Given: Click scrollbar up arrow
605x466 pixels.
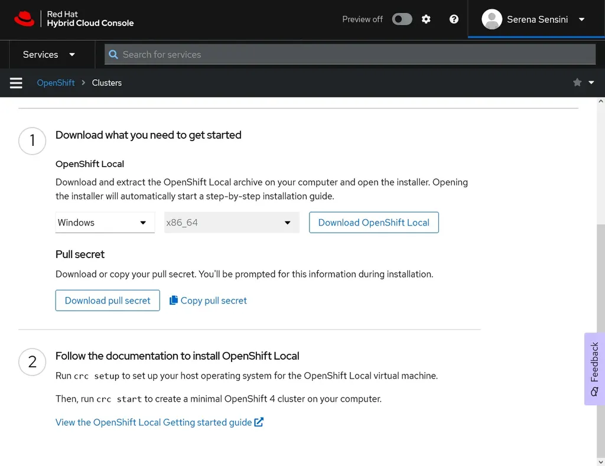Looking at the screenshot, I should 600,102.
